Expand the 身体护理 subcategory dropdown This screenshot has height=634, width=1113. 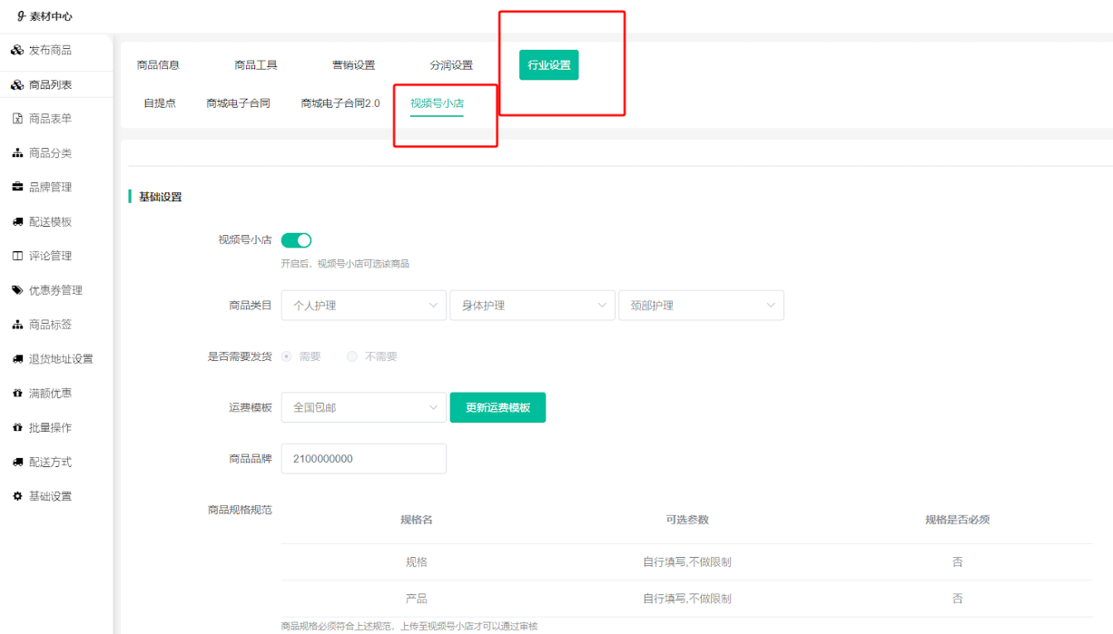[x=532, y=306]
